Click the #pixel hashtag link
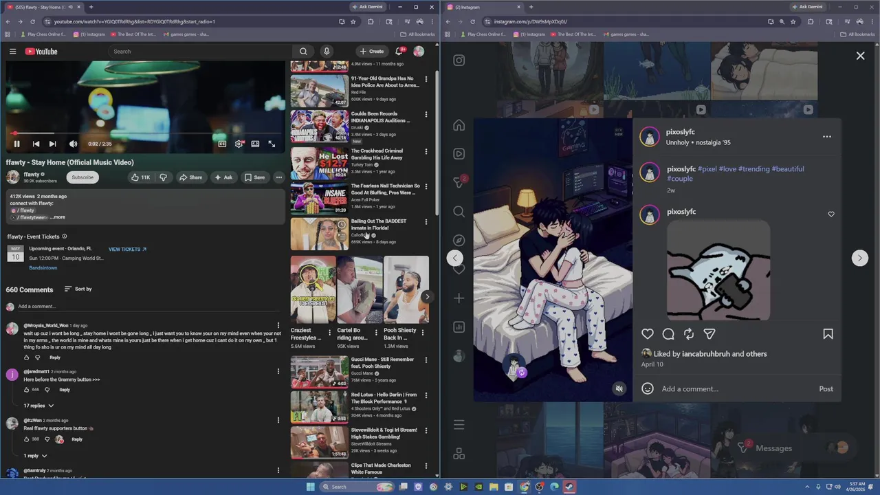The height and width of the screenshot is (495, 880). pos(707,169)
